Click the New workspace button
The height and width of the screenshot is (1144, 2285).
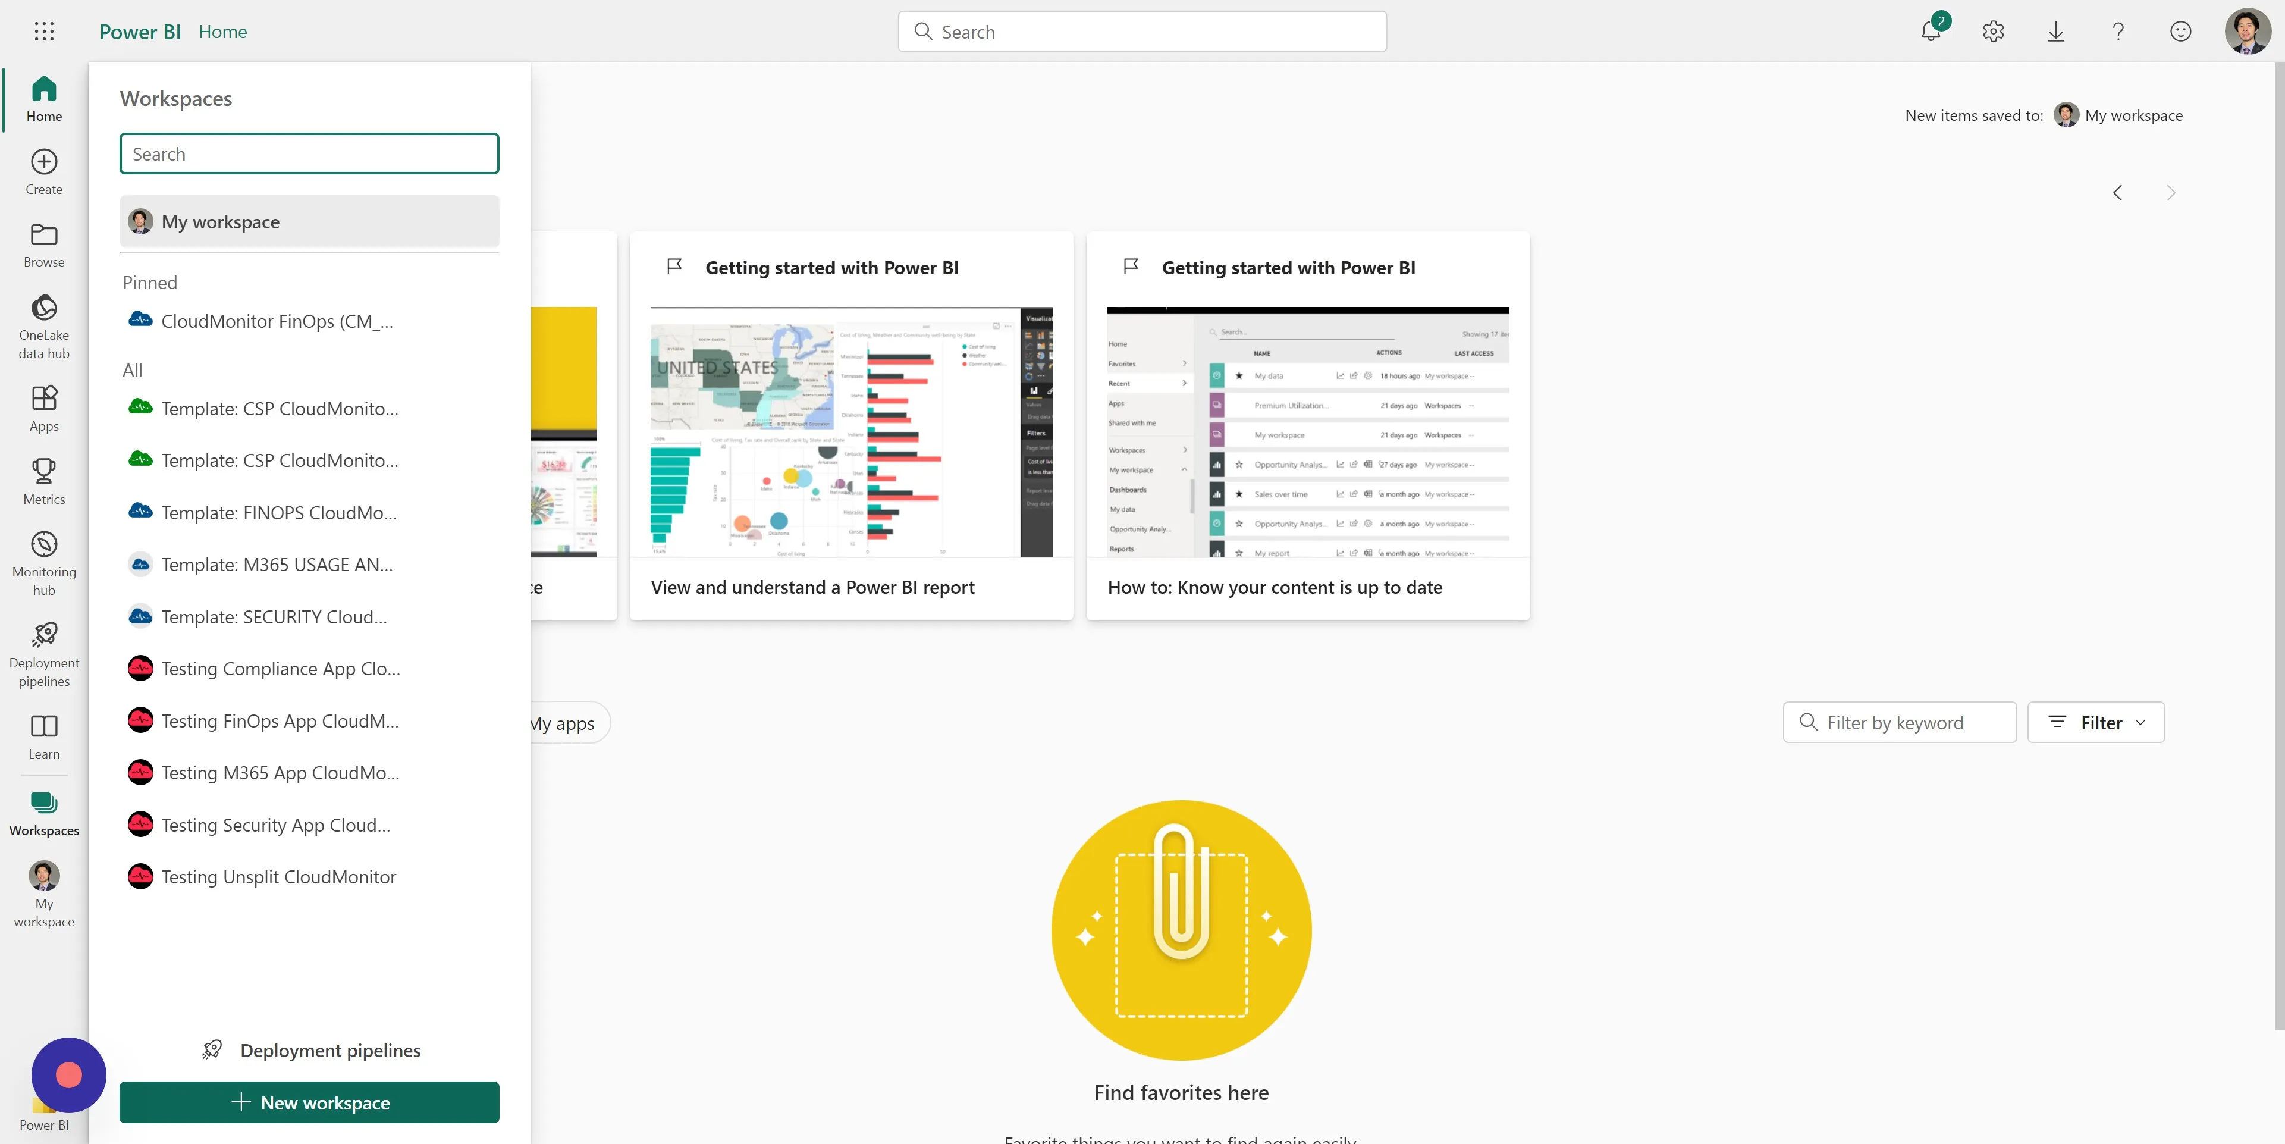click(309, 1102)
